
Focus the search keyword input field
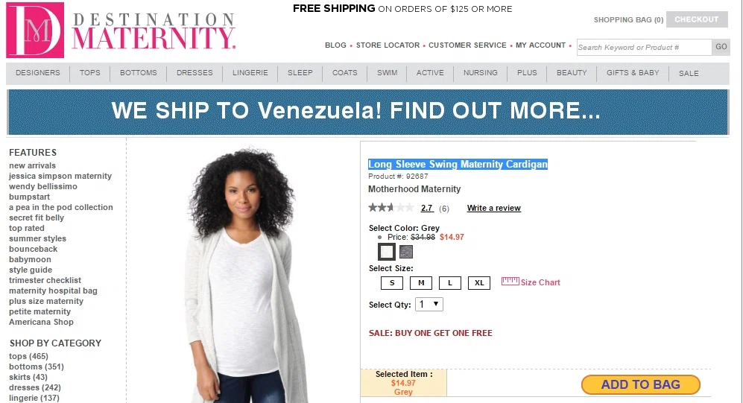point(644,48)
